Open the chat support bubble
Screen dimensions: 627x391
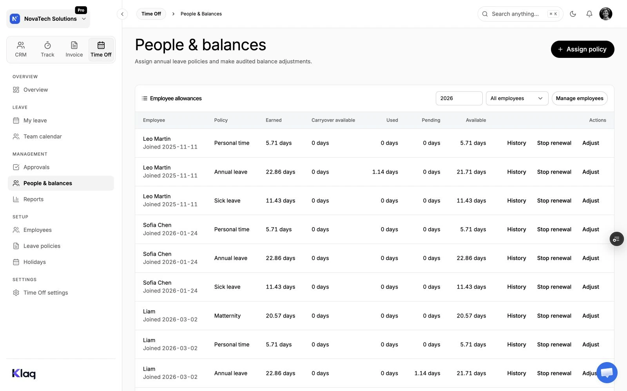pyautogui.click(x=607, y=372)
